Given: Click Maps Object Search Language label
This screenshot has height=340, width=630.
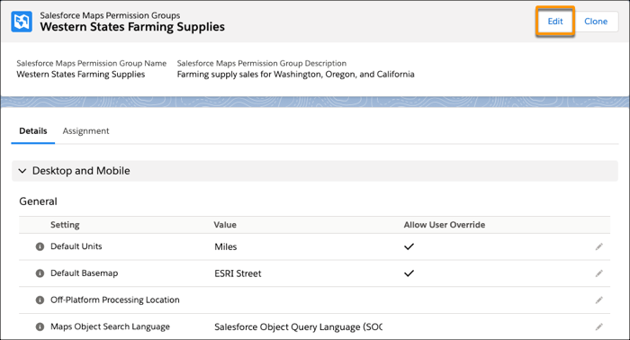Looking at the screenshot, I should point(110,327).
